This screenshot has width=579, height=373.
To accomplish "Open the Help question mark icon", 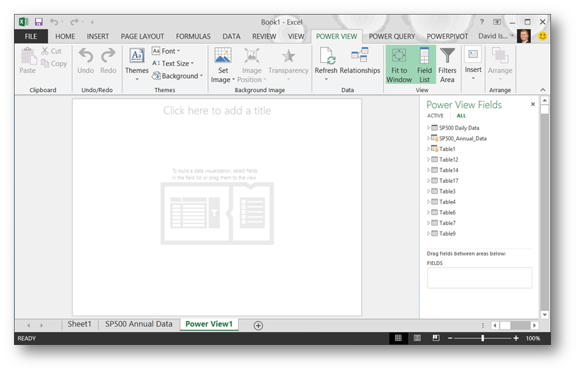I will pos(482,22).
